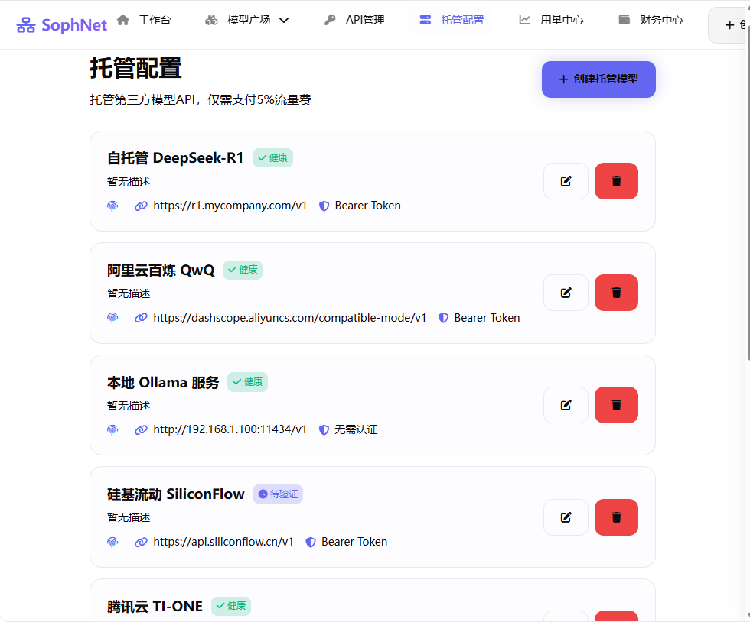Click the 待验证 status badge on SiliconFlow
Screen dimensions: 750x622
277,494
